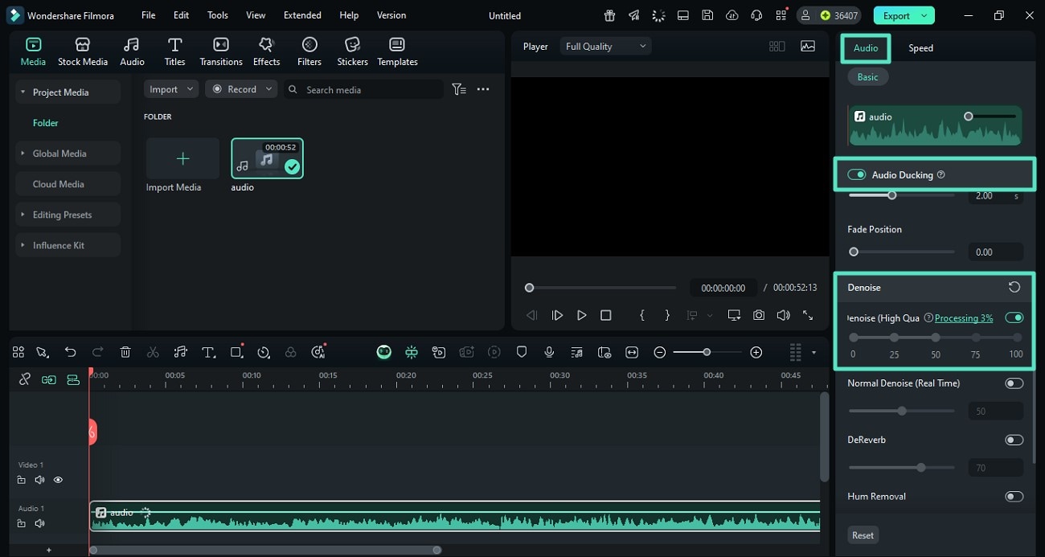Open the gift icon in title bar
The width and height of the screenshot is (1045, 557).
pos(610,15)
